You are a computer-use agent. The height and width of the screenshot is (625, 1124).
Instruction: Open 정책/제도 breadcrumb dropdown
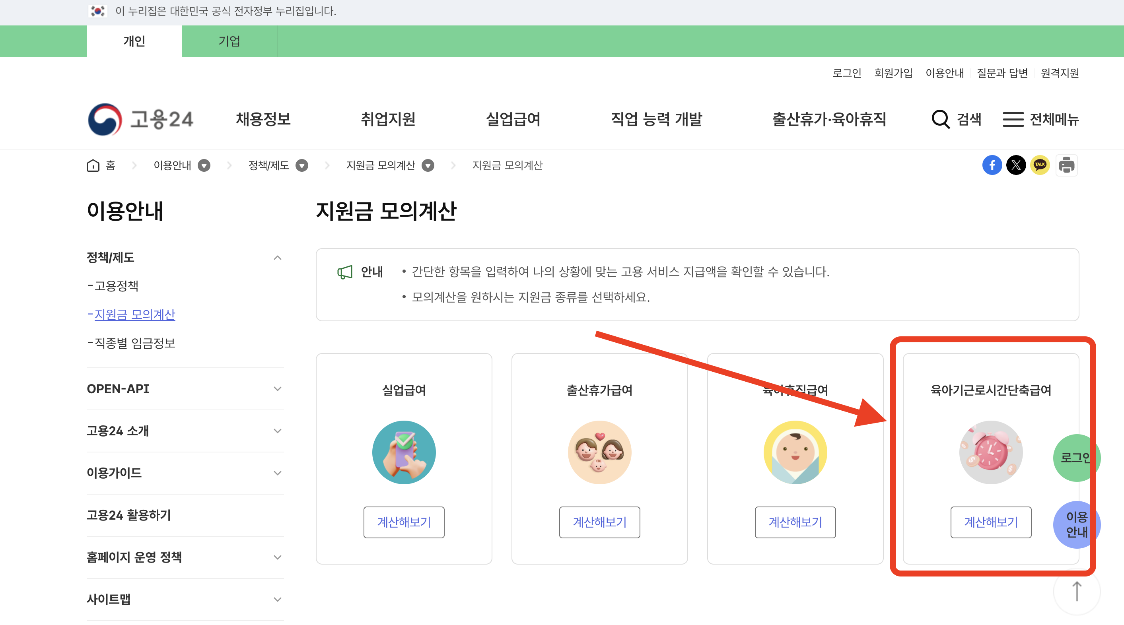302,165
